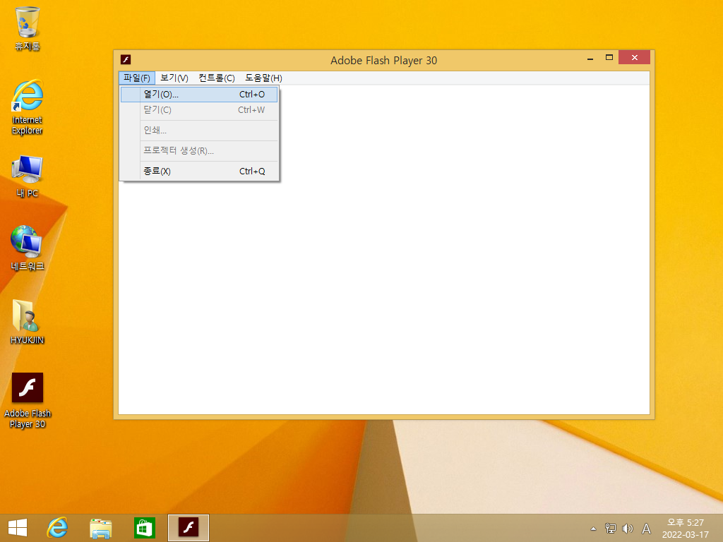Select the Adobe Flash Player 30 desktop icon
723x542 pixels.
(x=28, y=401)
